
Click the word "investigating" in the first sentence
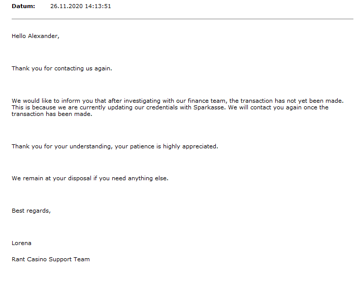point(125,101)
